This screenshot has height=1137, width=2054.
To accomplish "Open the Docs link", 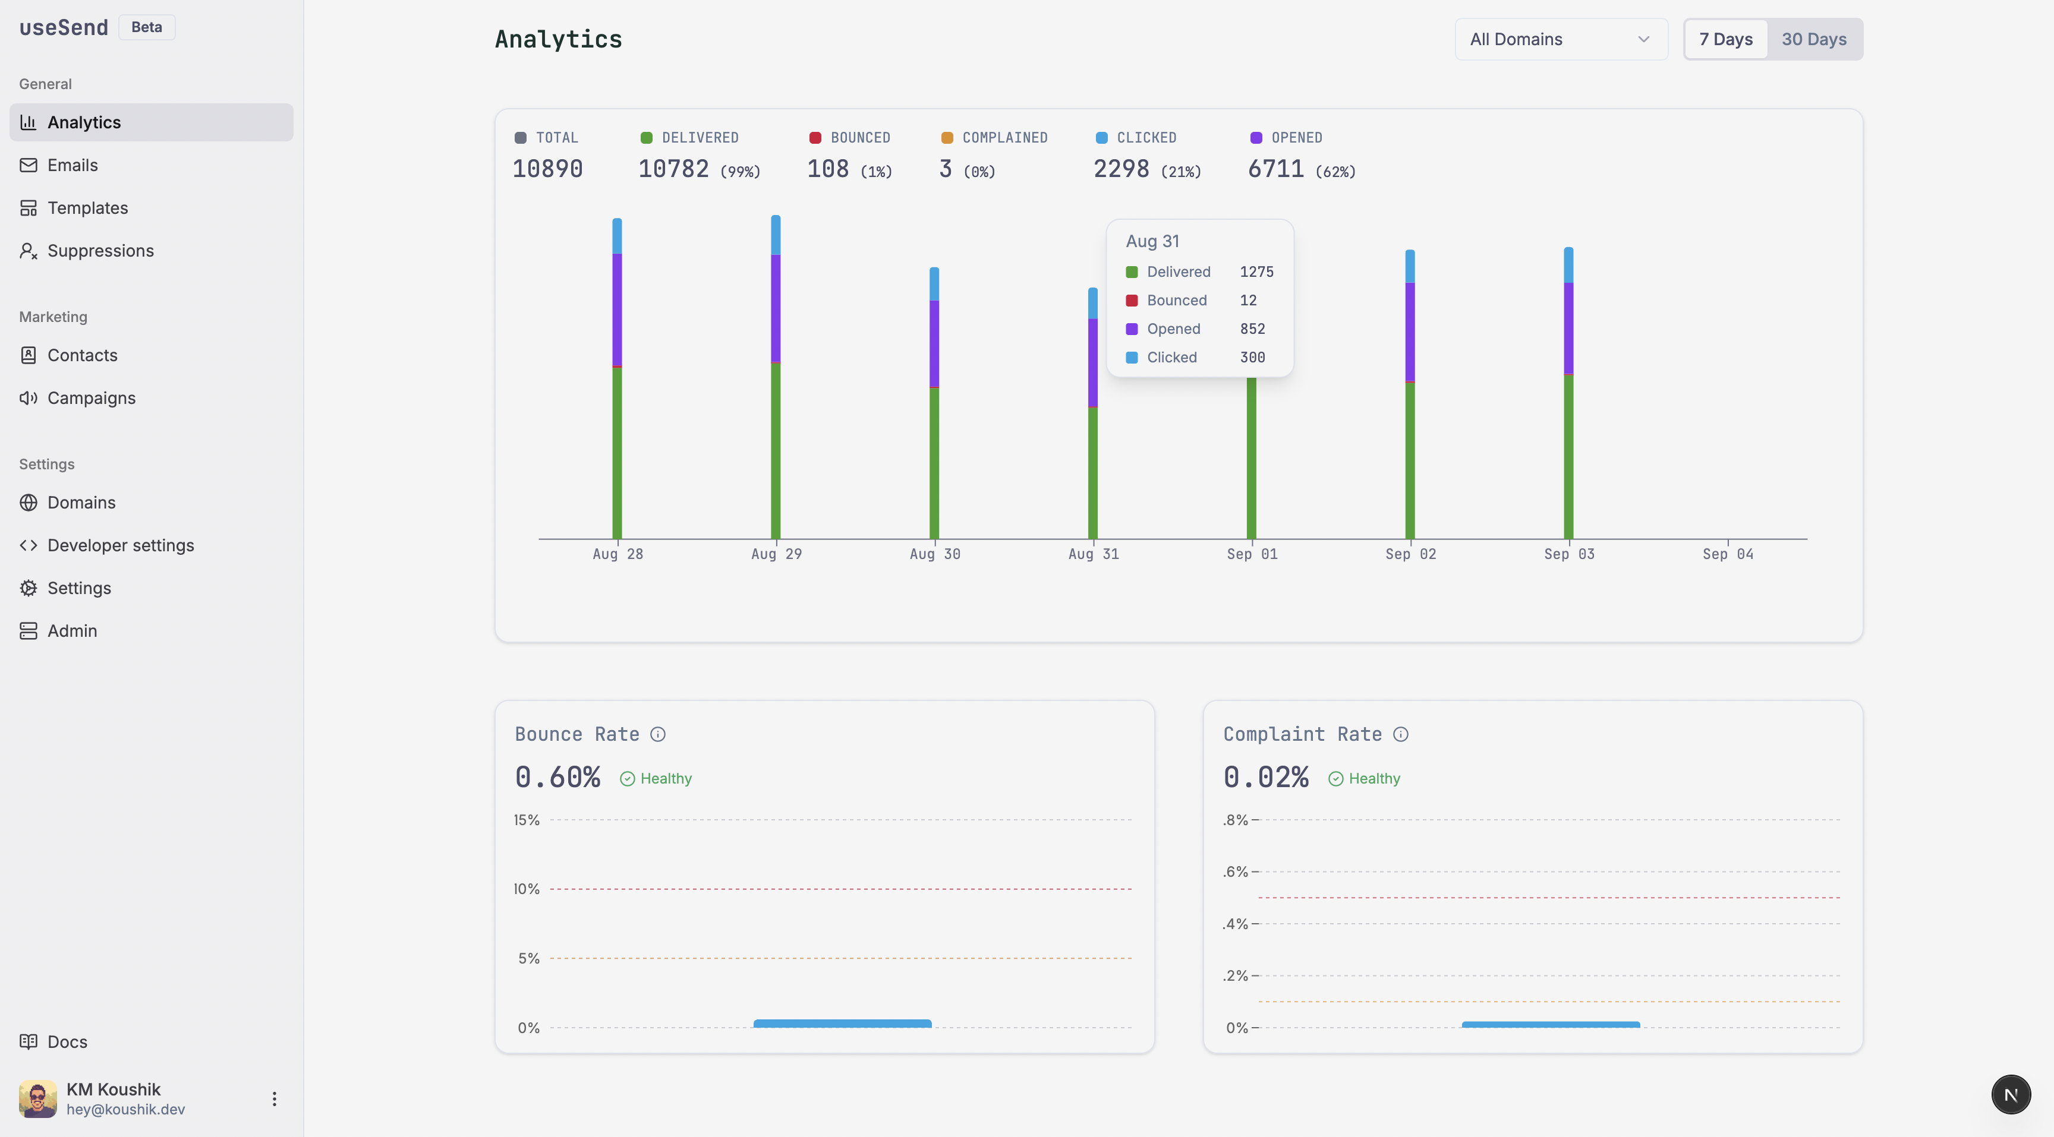I will [67, 1042].
